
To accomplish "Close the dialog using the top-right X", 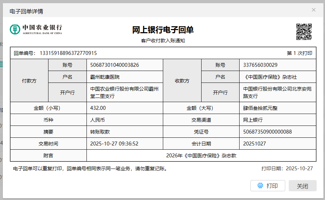I will point(313,10).
